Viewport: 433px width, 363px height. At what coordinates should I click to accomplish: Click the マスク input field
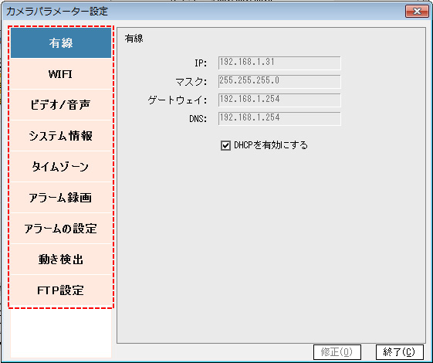point(279,82)
